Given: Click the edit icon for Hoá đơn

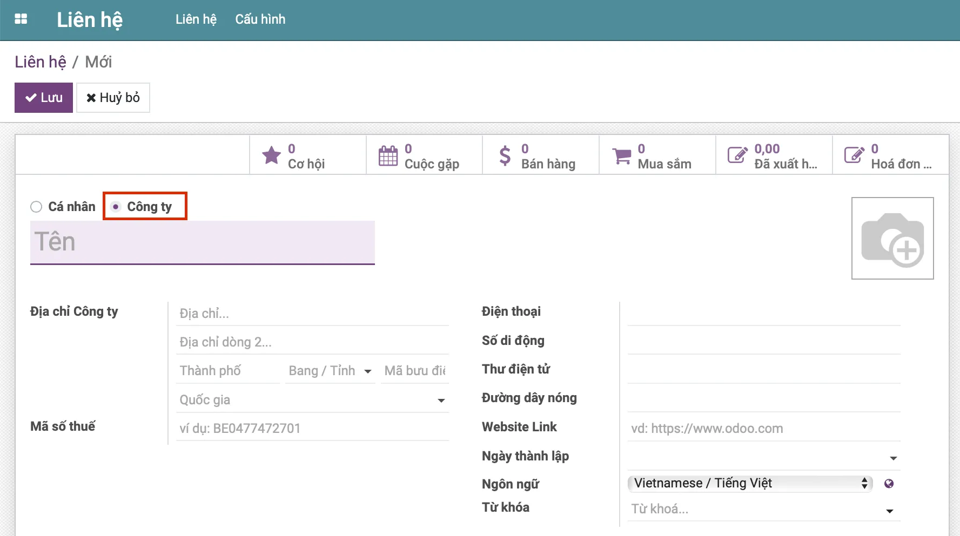Looking at the screenshot, I should (855, 155).
